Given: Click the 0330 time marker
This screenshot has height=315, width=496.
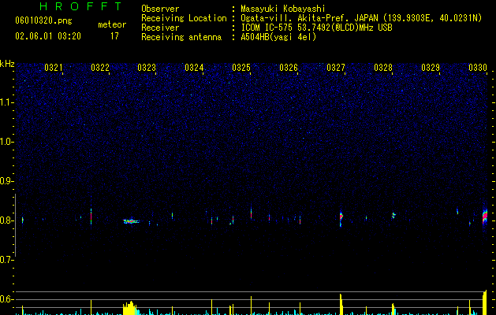Looking at the screenshot, I should click(x=478, y=67).
